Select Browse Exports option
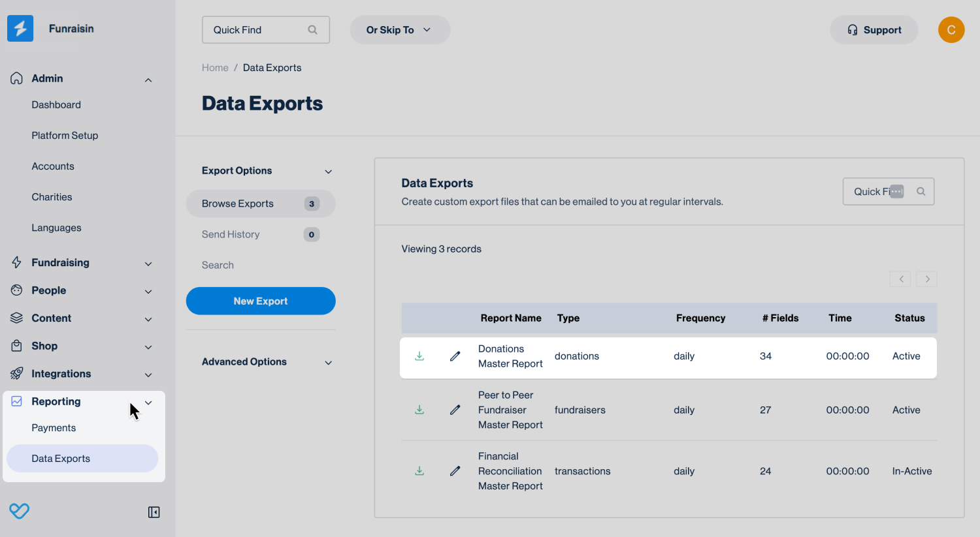 tap(261, 204)
